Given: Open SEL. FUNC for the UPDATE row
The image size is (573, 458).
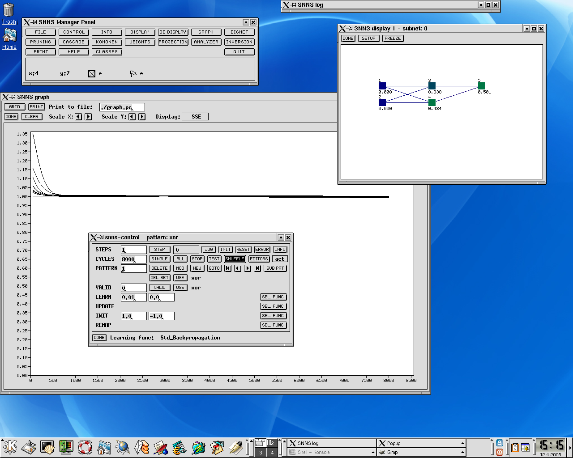Looking at the screenshot, I should tap(273, 306).
